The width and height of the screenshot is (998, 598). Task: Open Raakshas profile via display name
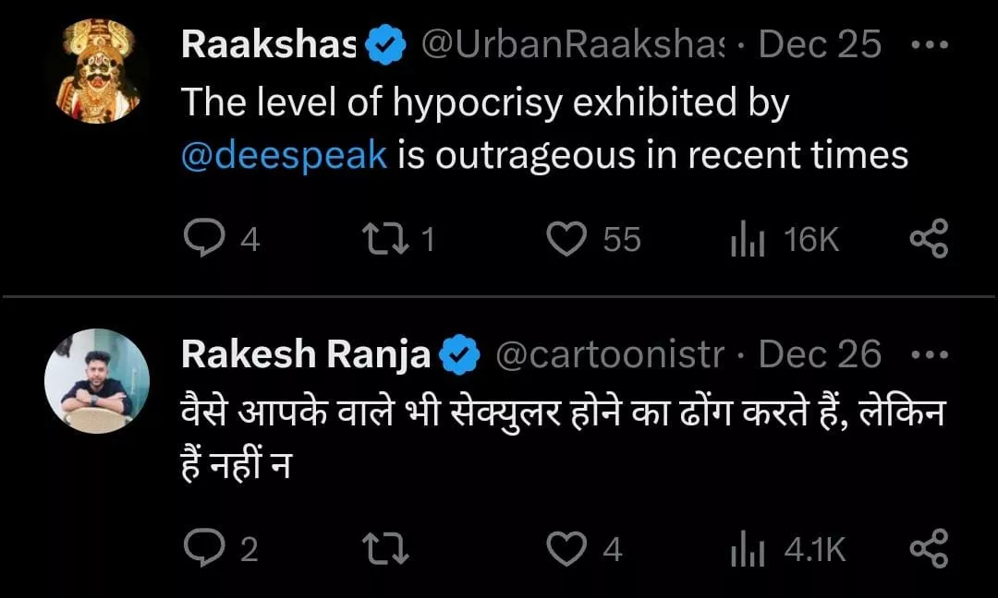(x=268, y=44)
